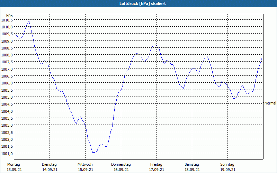The width and height of the screenshot is (277, 173).
Task: Click the 'Donnerstag' day label
Action: point(121,165)
